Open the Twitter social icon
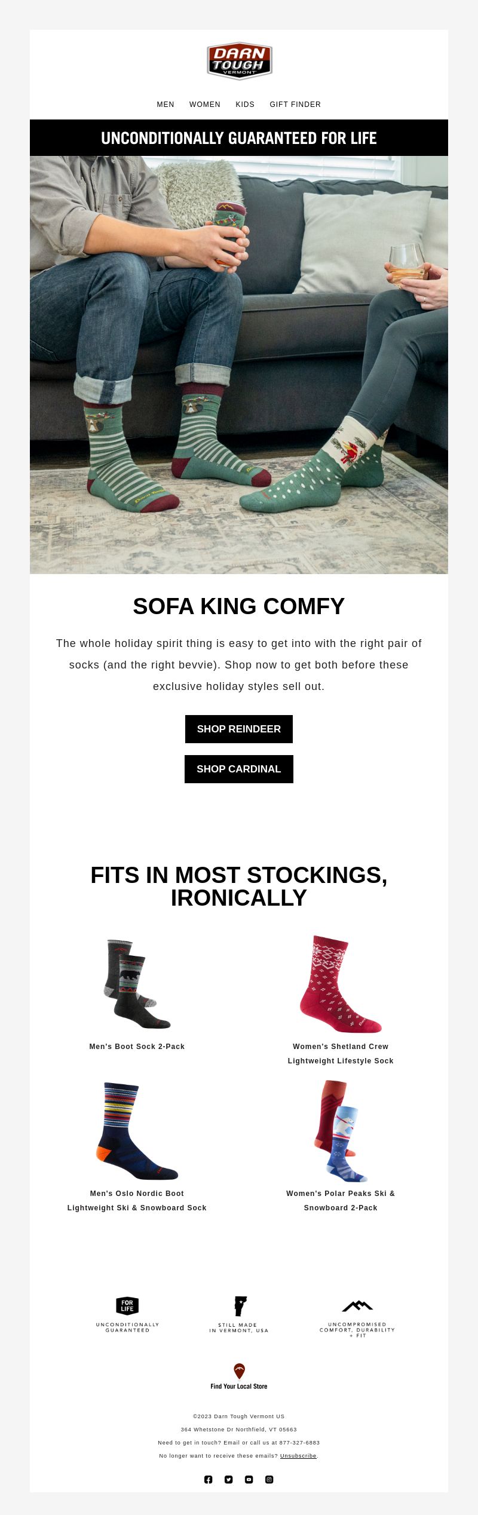The image size is (478, 1515). pyautogui.click(x=229, y=1479)
